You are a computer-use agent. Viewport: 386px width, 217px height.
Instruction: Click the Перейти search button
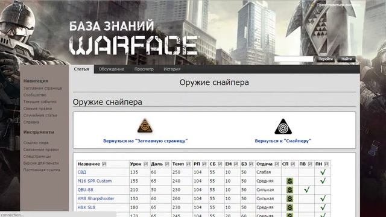pyautogui.click(x=326, y=59)
